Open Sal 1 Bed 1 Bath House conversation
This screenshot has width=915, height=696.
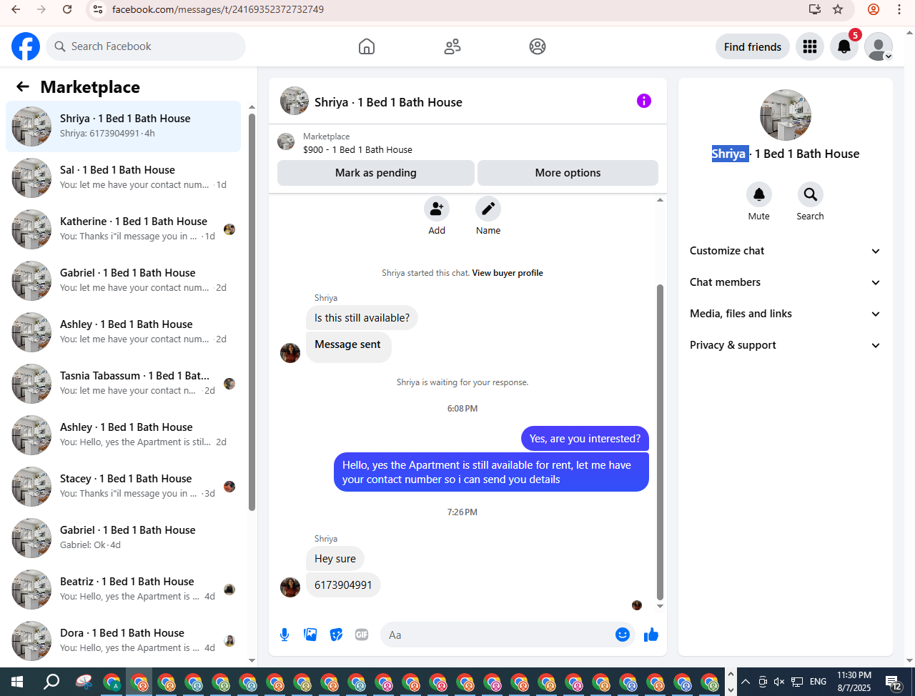tap(124, 178)
